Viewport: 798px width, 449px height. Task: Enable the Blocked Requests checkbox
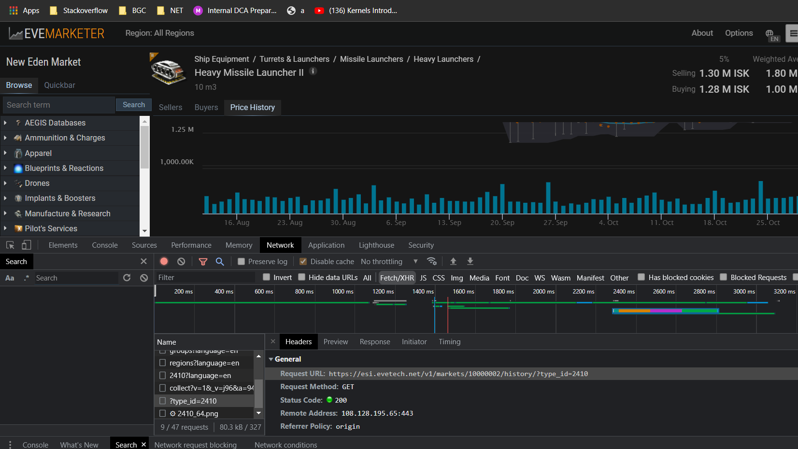pos(723,277)
